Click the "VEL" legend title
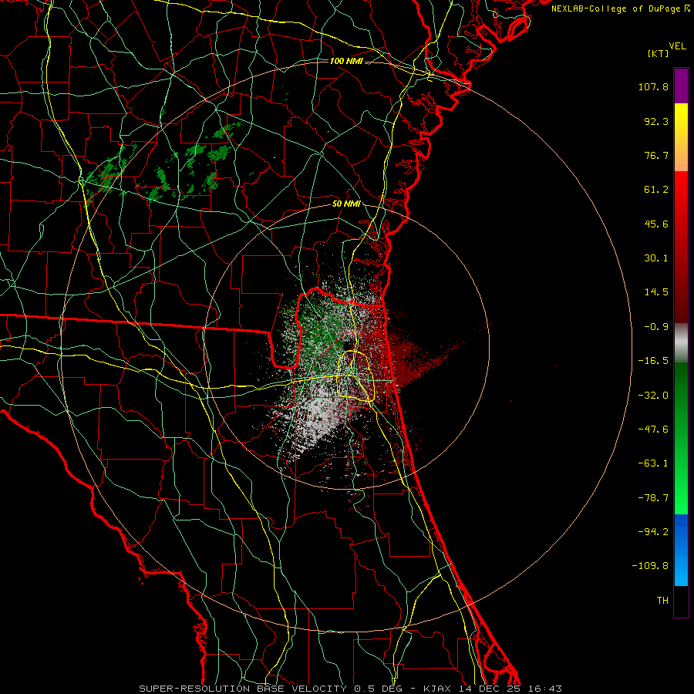Image resolution: width=694 pixels, height=694 pixels. coord(677,46)
